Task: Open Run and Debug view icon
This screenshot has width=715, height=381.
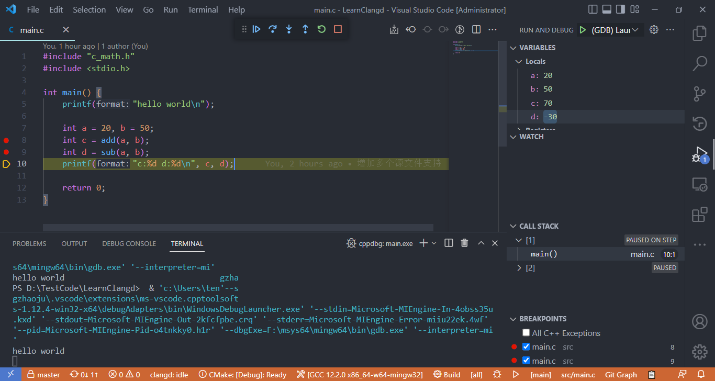Action: click(x=700, y=155)
